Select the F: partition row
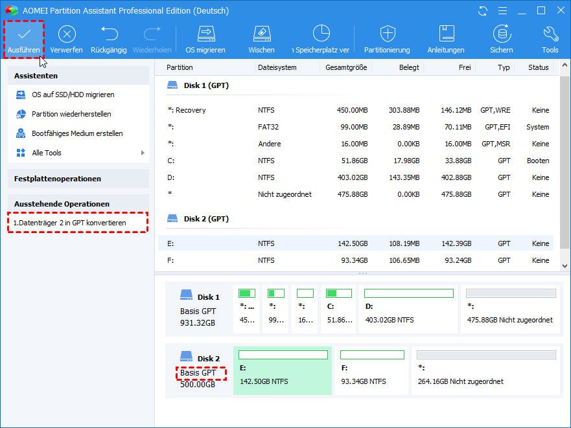The height and width of the screenshot is (428, 571). (356, 260)
